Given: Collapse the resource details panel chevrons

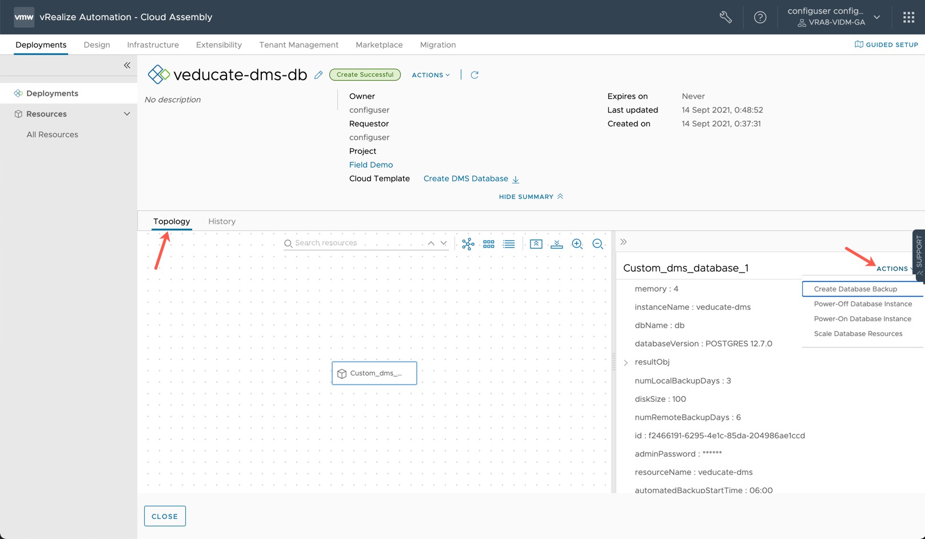Looking at the screenshot, I should (624, 242).
